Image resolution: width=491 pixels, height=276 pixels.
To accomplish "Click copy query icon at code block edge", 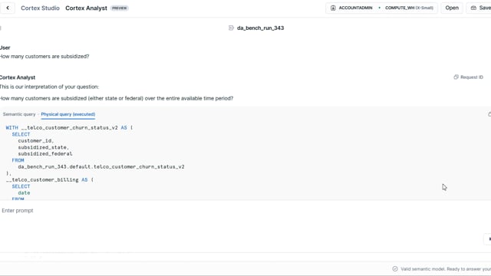I will point(489,114).
